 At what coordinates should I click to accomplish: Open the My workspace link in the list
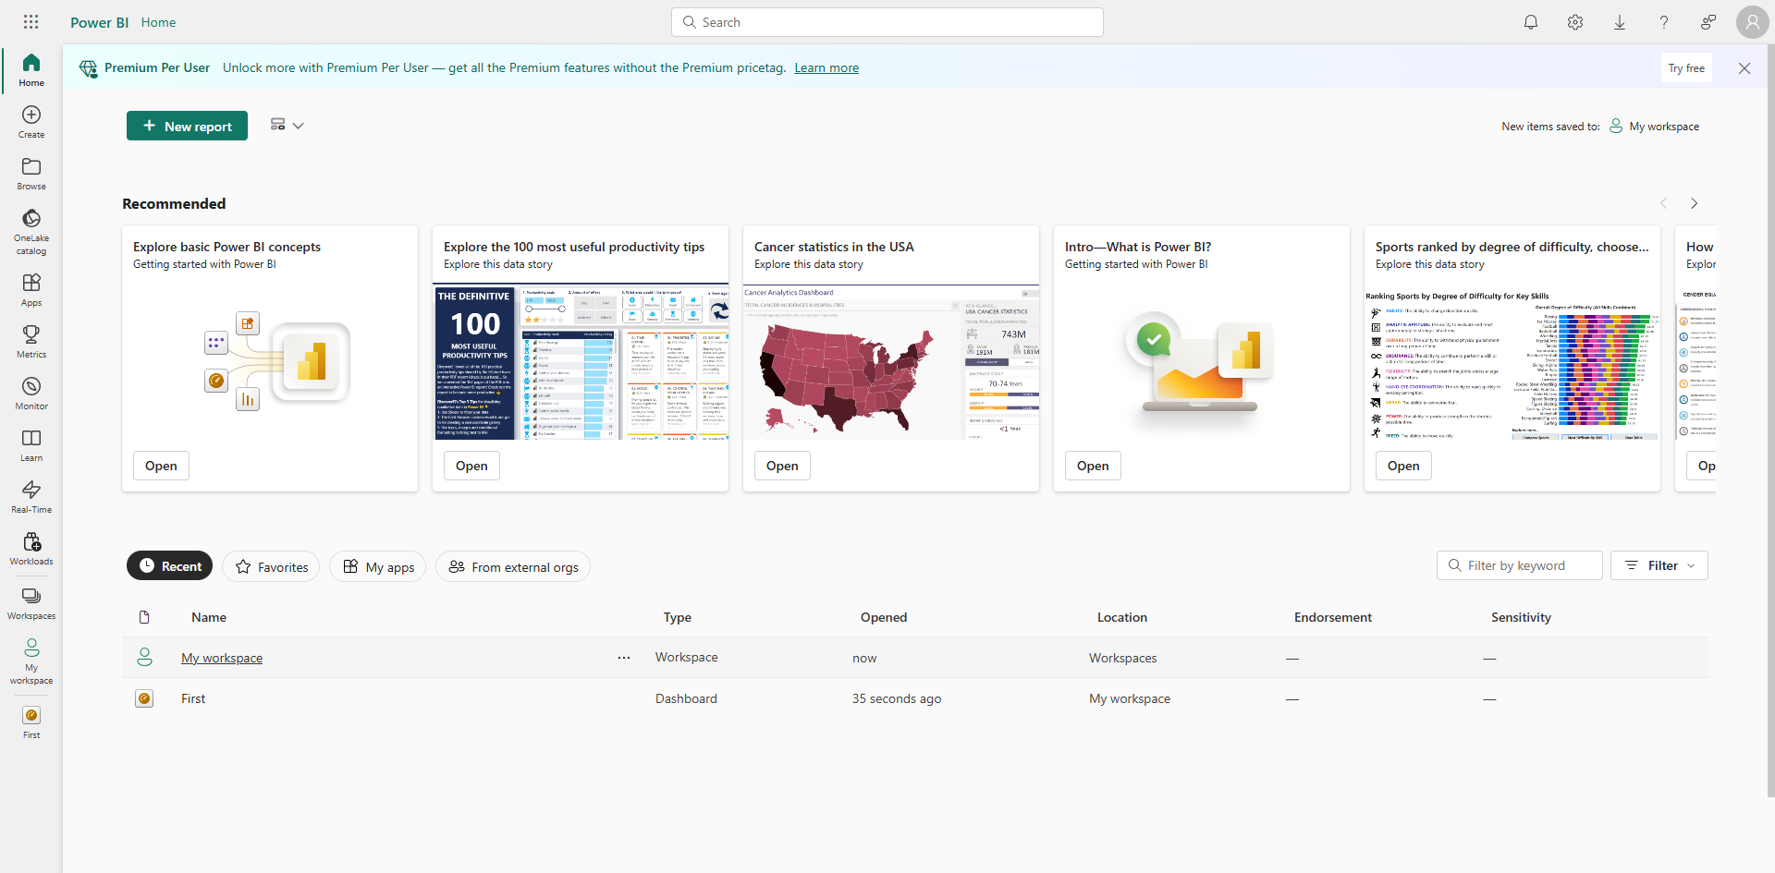(222, 658)
